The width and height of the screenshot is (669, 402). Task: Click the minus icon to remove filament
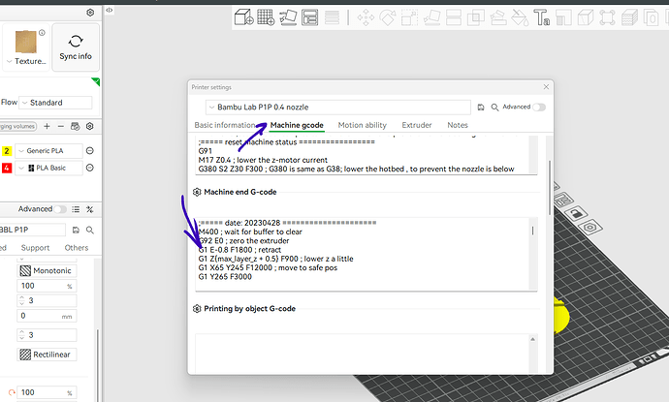click(60, 126)
